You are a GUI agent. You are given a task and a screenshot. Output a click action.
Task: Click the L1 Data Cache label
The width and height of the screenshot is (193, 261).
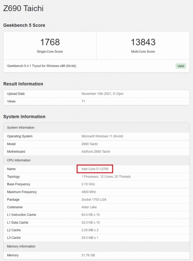click(18, 223)
